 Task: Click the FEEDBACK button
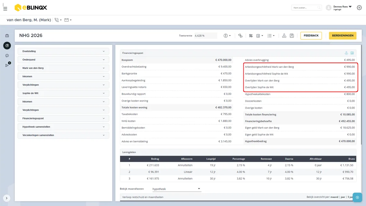[x=311, y=36]
